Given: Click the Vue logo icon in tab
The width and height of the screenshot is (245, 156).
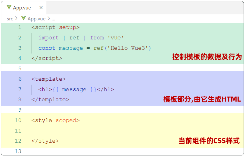Looking at the screenshot, I should pyautogui.click(x=9, y=7).
